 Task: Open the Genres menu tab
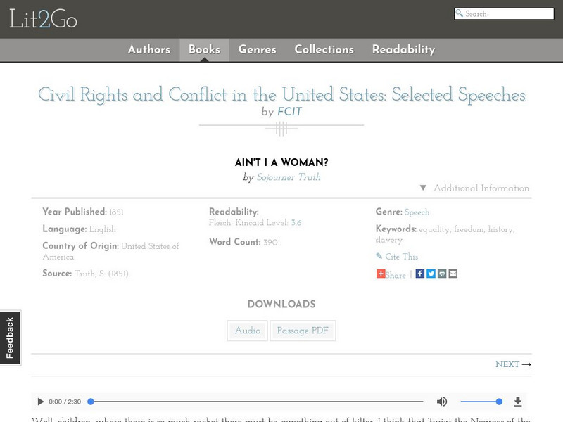pos(257,49)
